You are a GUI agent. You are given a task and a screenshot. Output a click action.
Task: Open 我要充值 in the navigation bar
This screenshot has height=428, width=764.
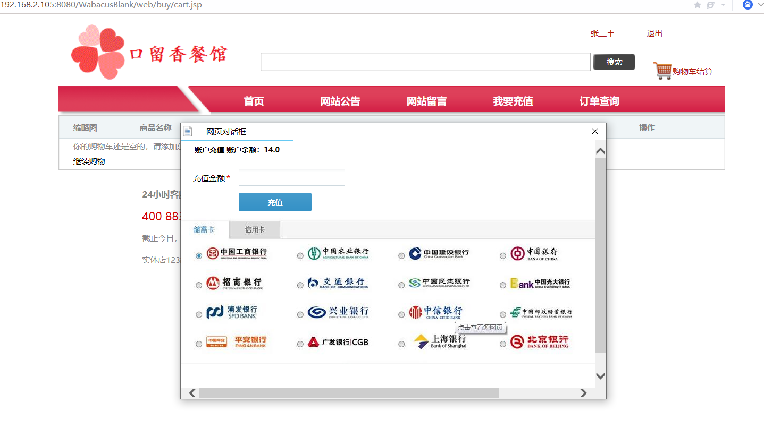tap(513, 101)
